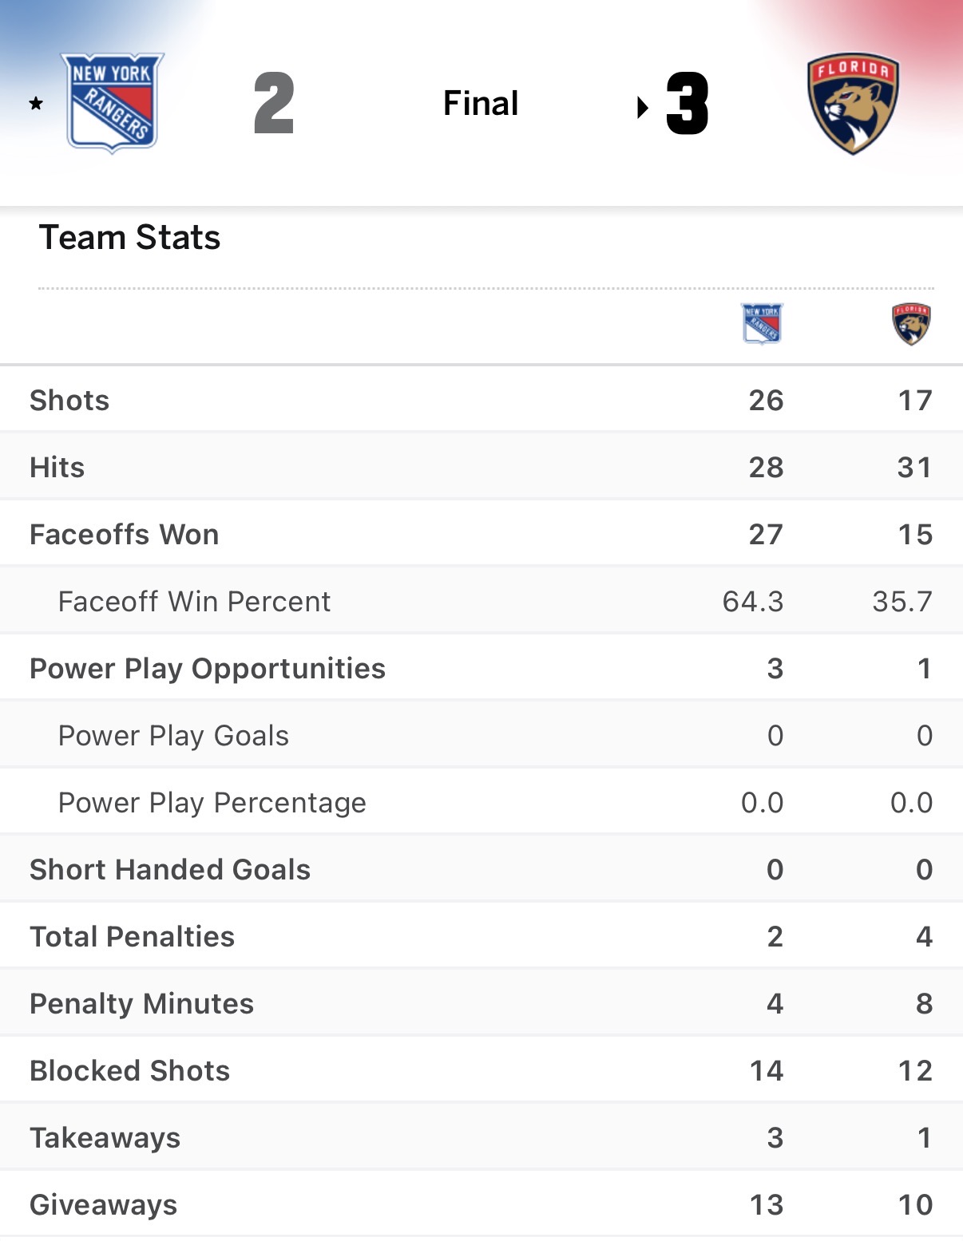This screenshot has height=1241, width=963.
Task: Click the Team Stats heading
Action: click(129, 238)
